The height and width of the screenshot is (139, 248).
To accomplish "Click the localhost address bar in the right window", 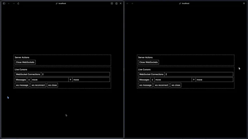I will (184, 3).
